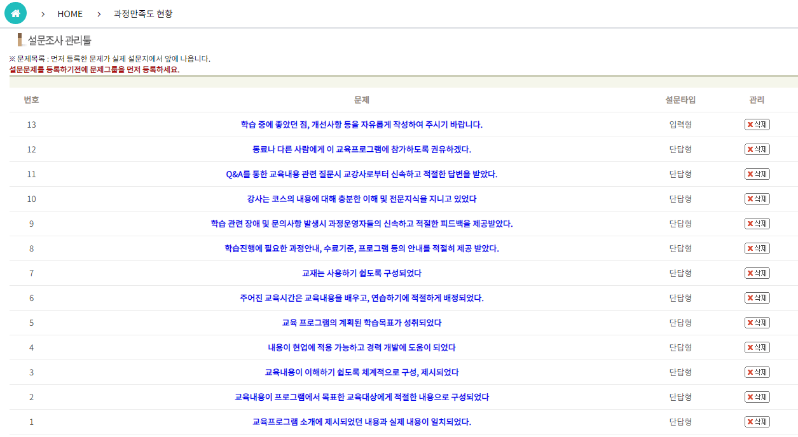
Task: Delete survey question number 12
Action: [757, 149]
